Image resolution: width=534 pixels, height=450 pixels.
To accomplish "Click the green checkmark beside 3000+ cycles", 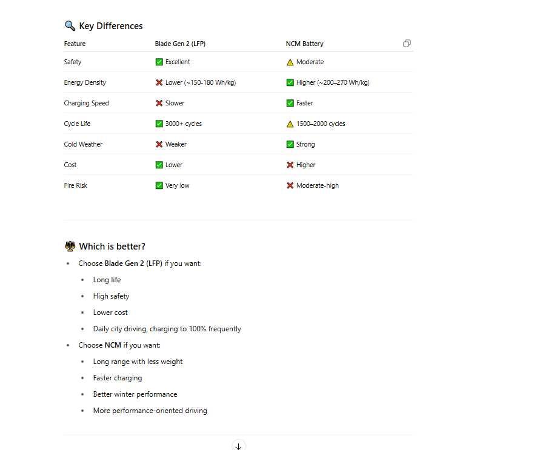I will click(x=159, y=124).
